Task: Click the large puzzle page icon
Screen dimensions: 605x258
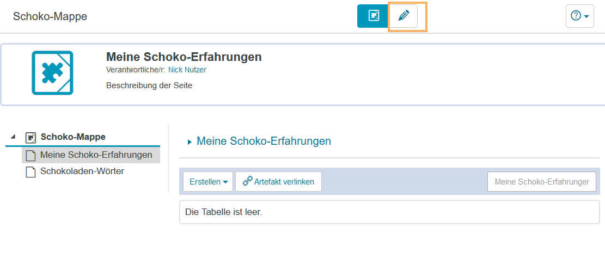Action: [x=52, y=72]
